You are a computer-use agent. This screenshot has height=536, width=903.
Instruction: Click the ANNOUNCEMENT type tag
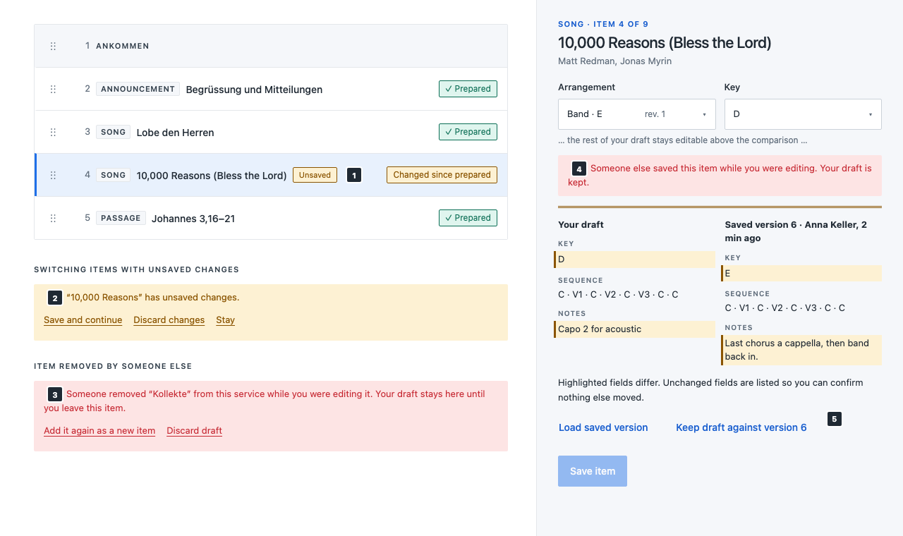pyautogui.click(x=138, y=90)
